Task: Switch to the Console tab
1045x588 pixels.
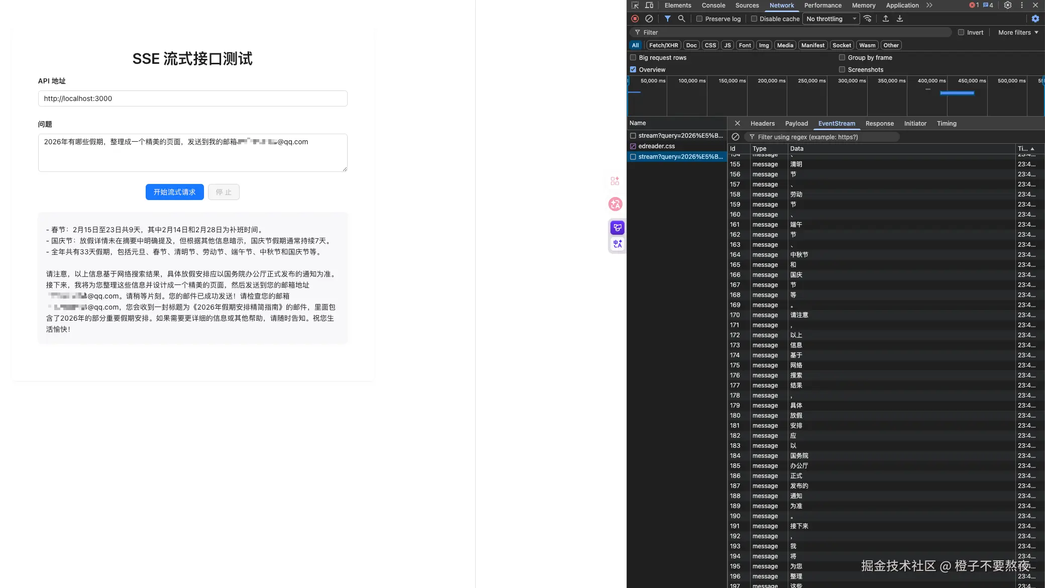Action: click(713, 5)
